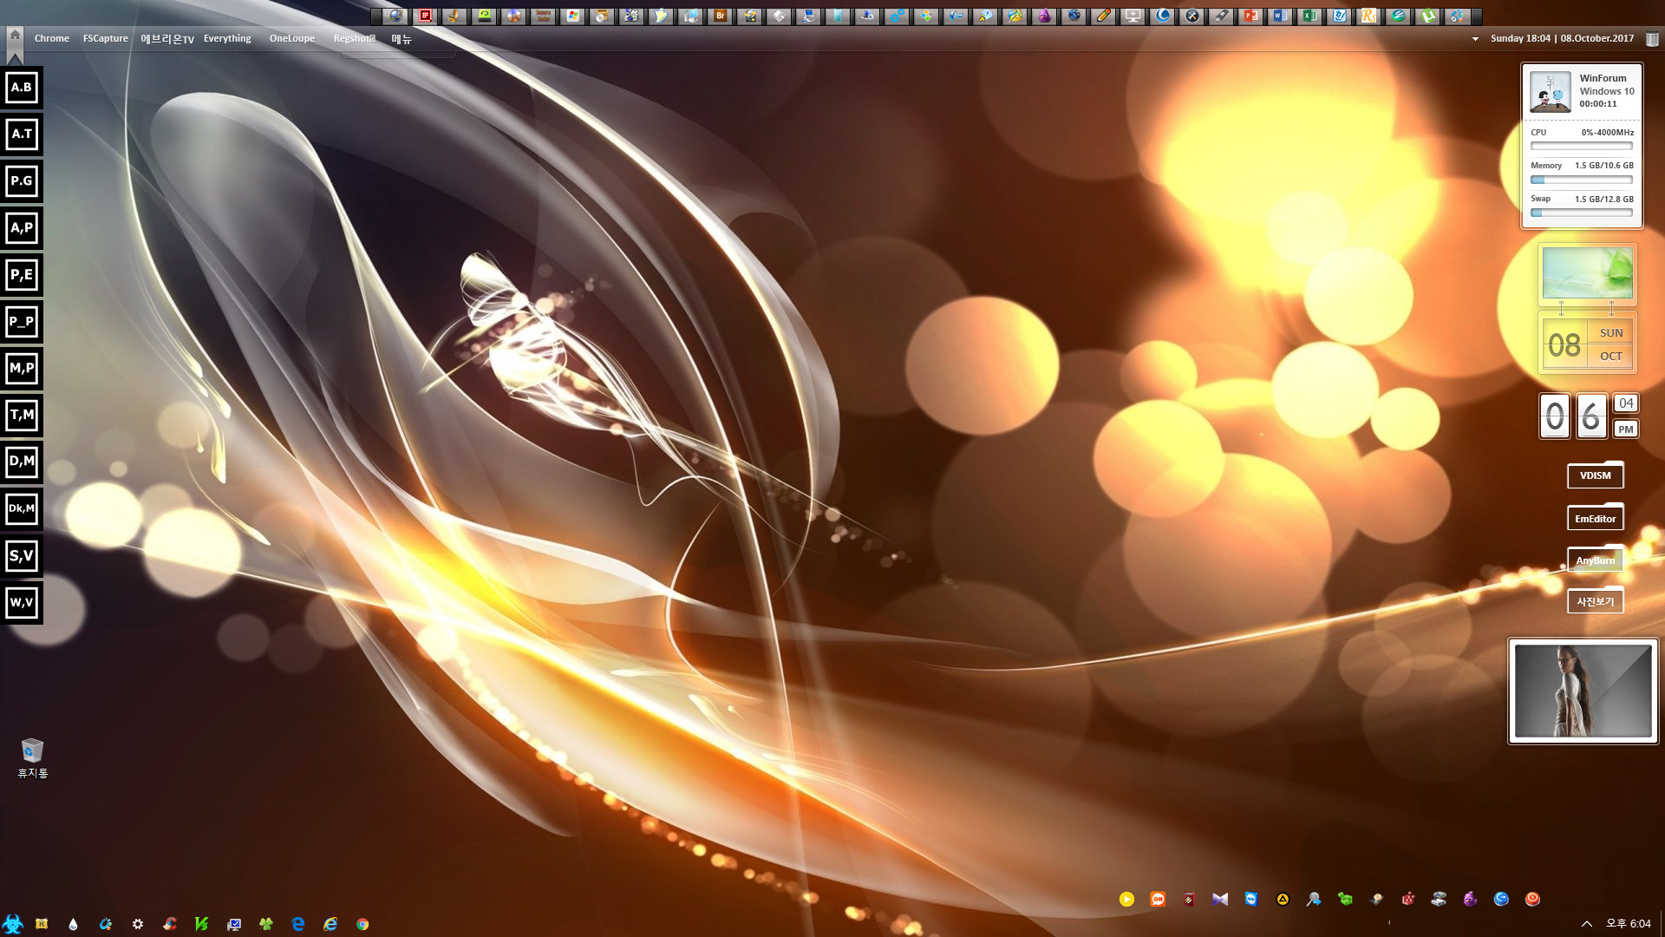The height and width of the screenshot is (937, 1665).
Task: Open the W,V launcher tile
Action: [22, 603]
